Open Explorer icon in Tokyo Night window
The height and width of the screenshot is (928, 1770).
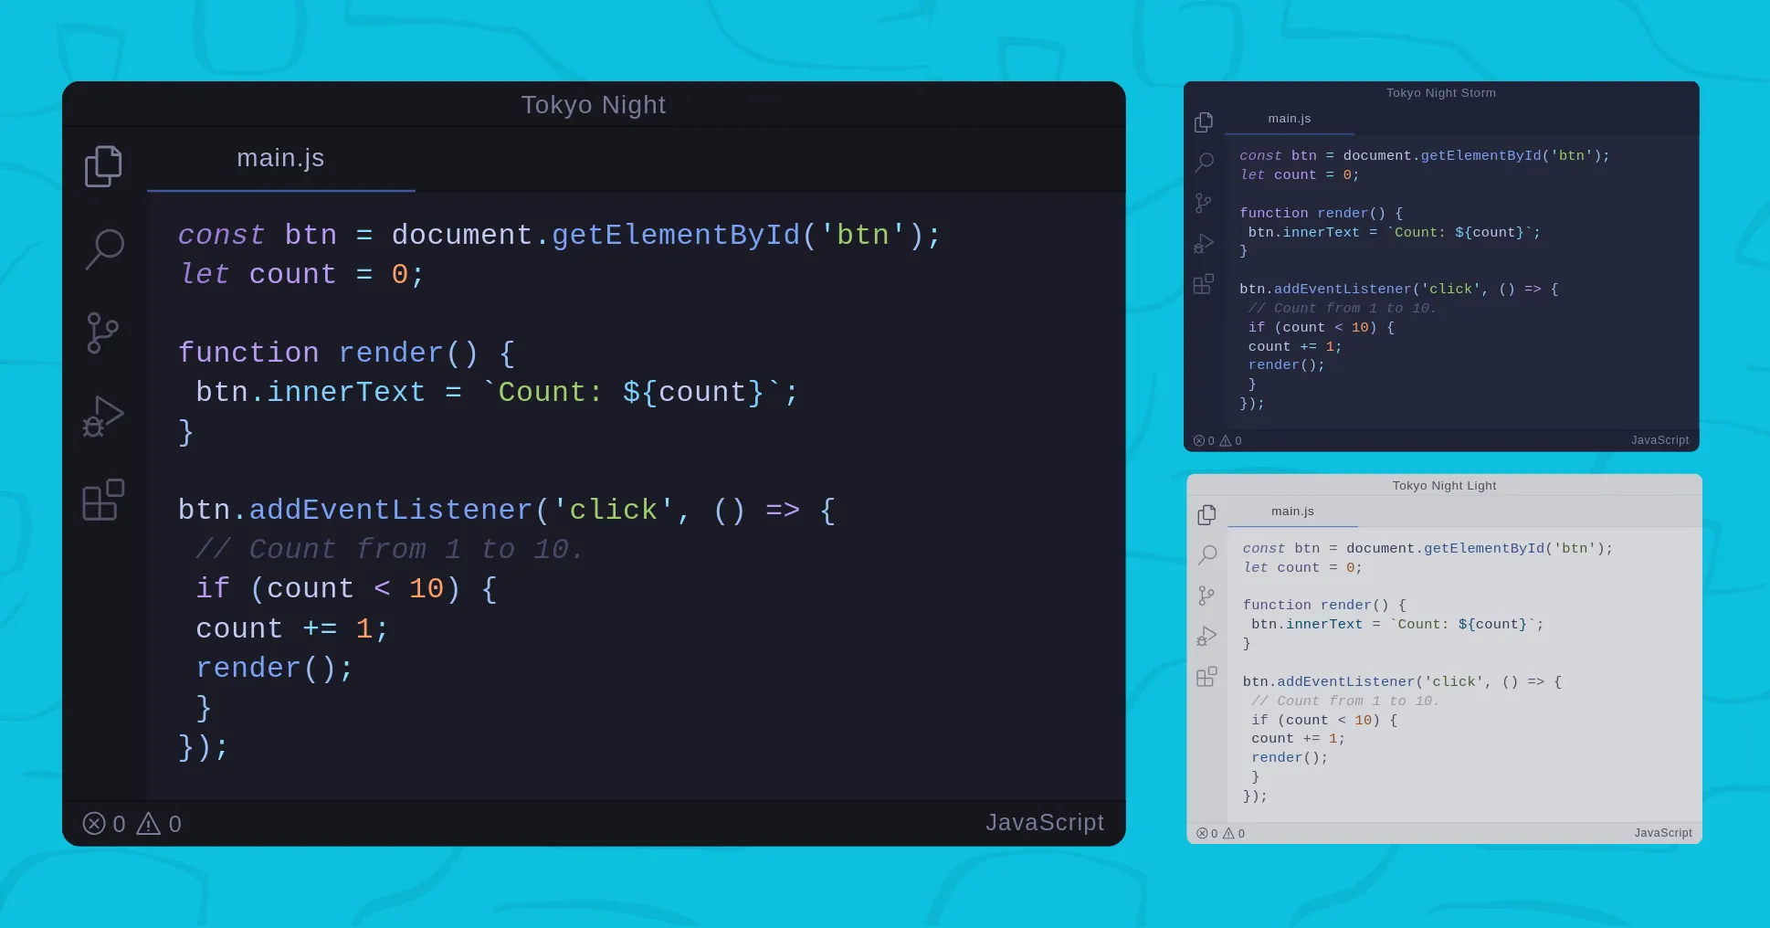click(x=103, y=166)
